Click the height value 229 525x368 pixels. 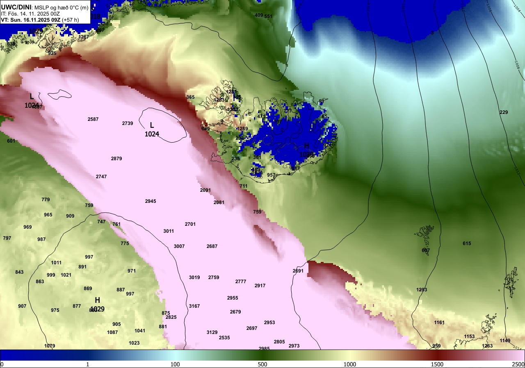[504, 112]
